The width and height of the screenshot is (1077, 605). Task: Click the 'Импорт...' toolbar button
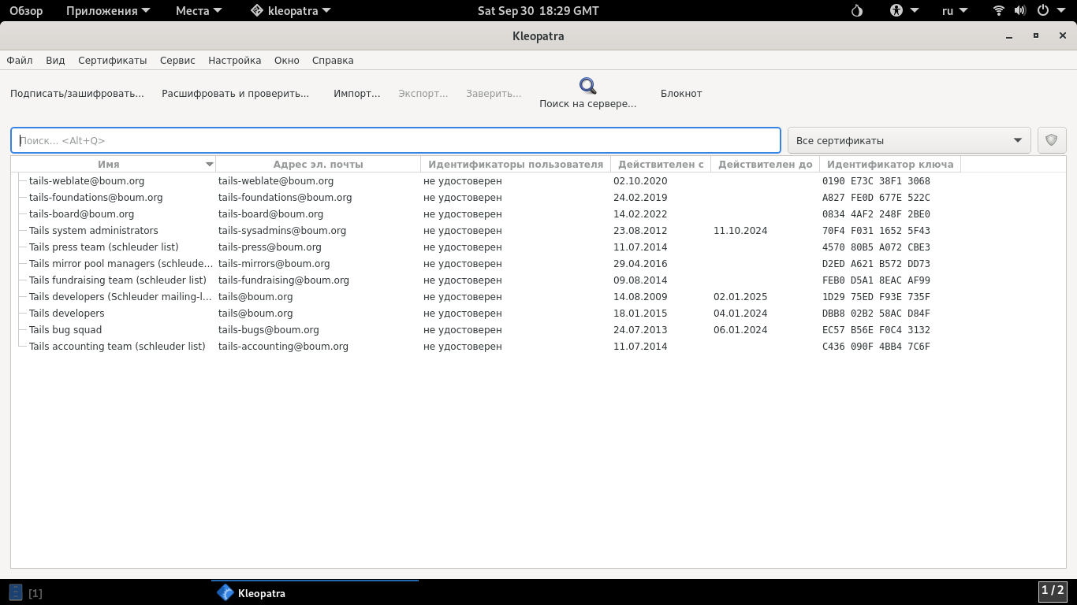(356, 93)
